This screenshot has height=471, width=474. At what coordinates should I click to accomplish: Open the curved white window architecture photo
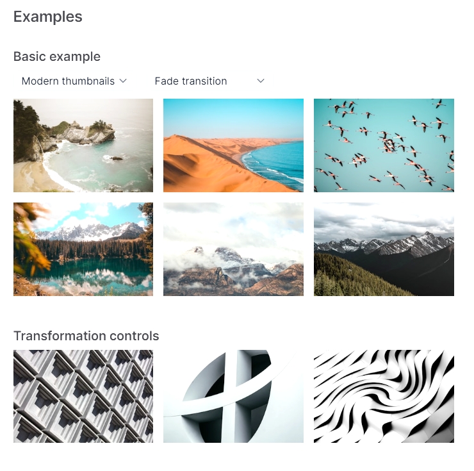[233, 396]
